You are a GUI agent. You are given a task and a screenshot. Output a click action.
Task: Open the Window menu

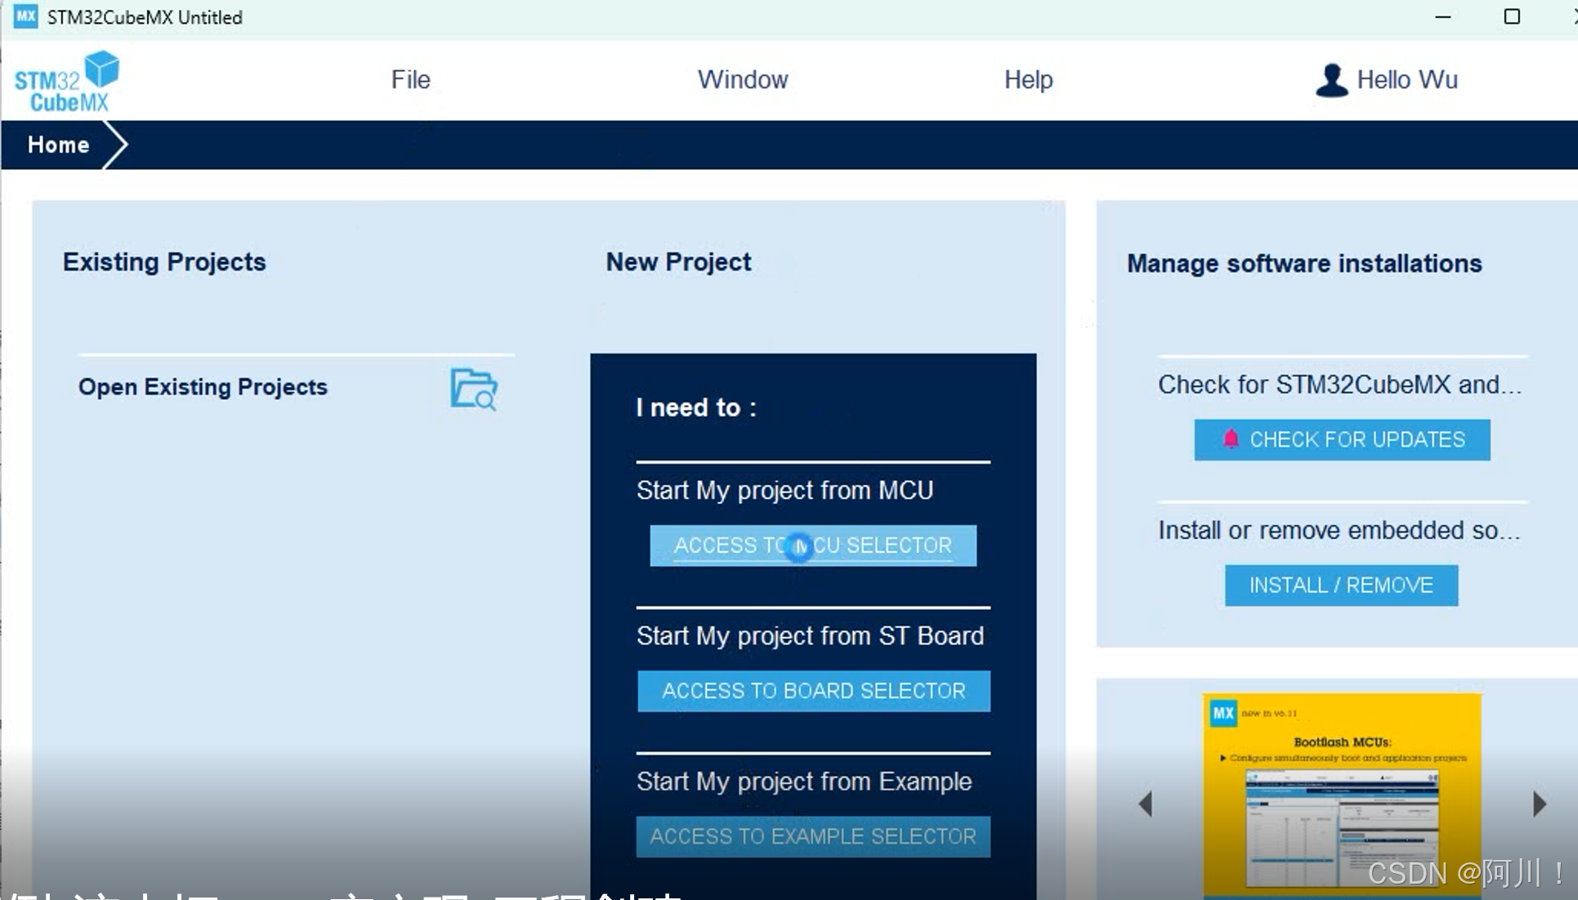[742, 80]
